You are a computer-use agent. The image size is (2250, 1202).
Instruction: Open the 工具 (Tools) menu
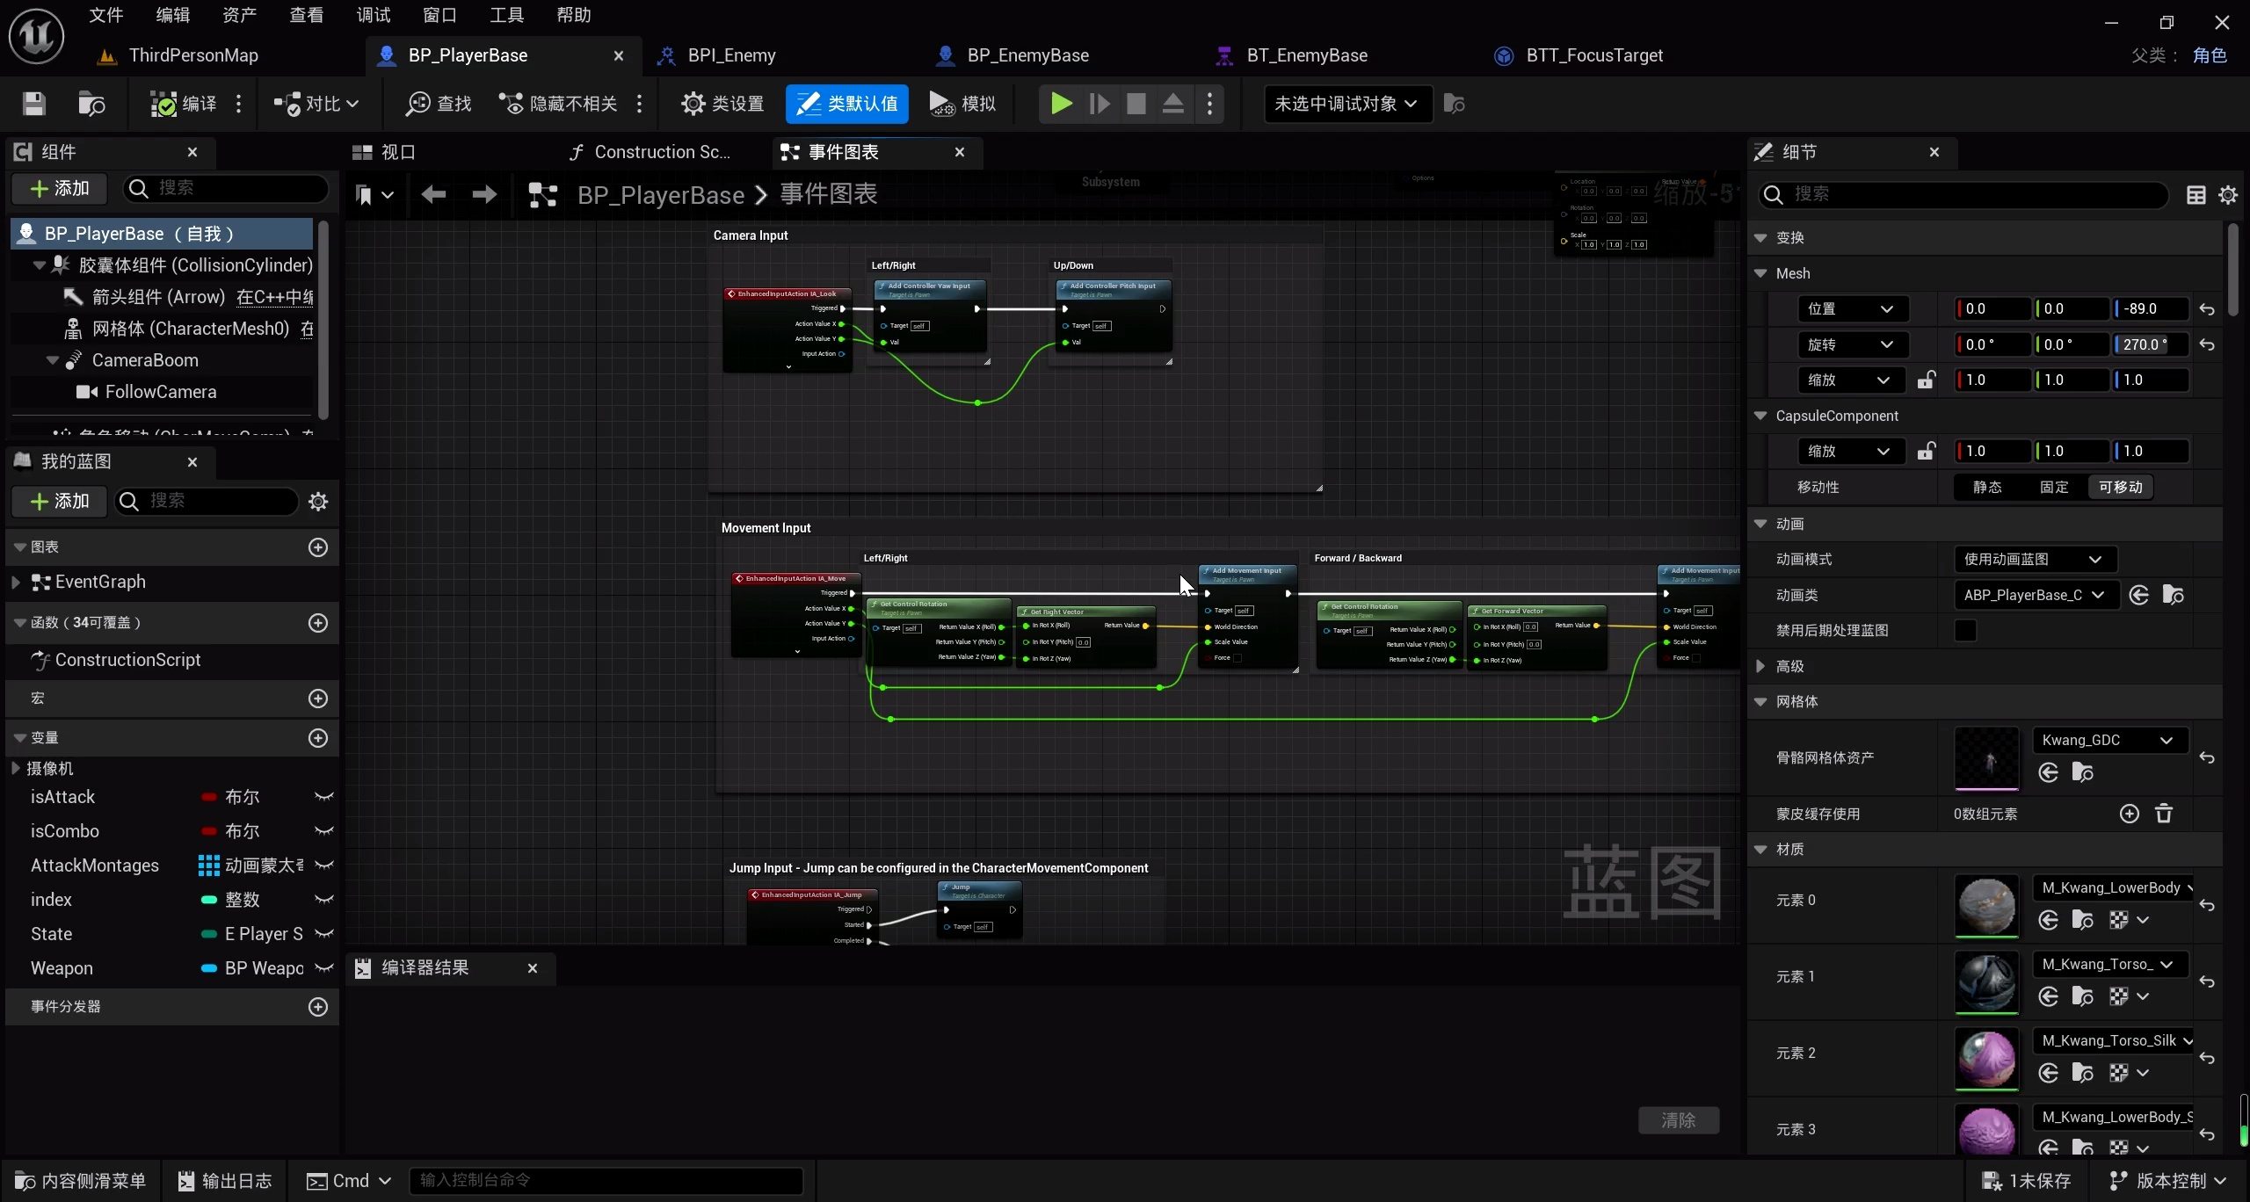tap(506, 15)
